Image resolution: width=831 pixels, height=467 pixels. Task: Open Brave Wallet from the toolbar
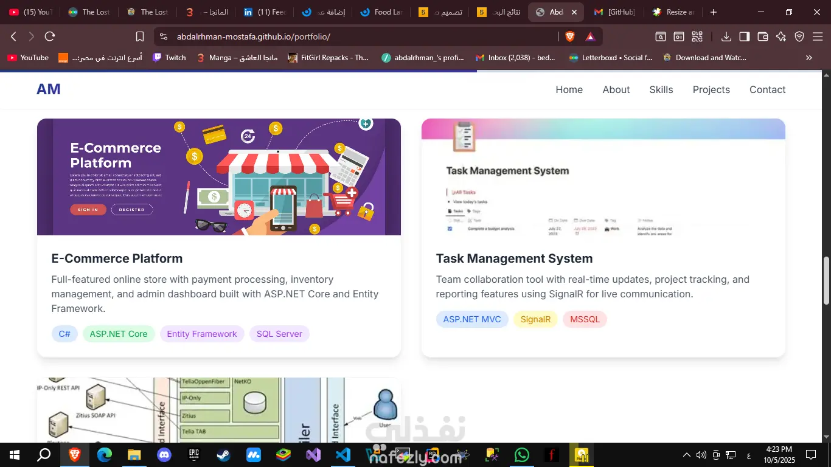tap(763, 36)
